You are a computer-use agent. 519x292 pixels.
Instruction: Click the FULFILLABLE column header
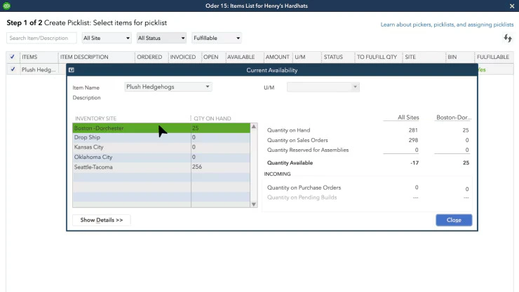pos(493,57)
